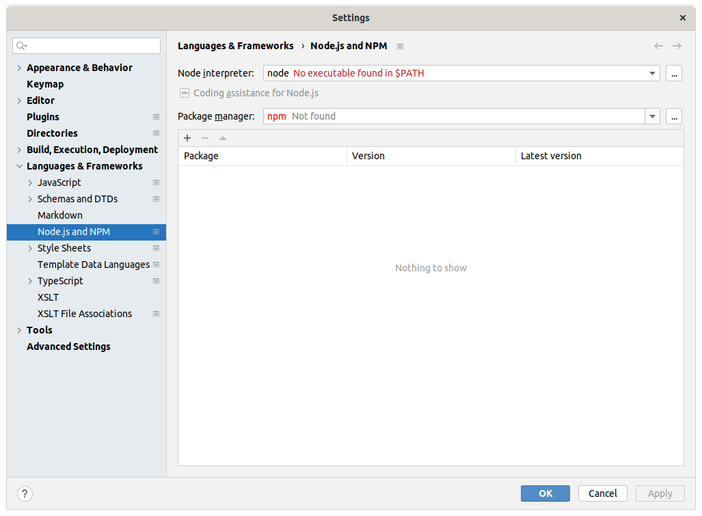The width and height of the screenshot is (702, 516).
Task: Browse for package manager with ellipsis button
Action: [x=674, y=116]
